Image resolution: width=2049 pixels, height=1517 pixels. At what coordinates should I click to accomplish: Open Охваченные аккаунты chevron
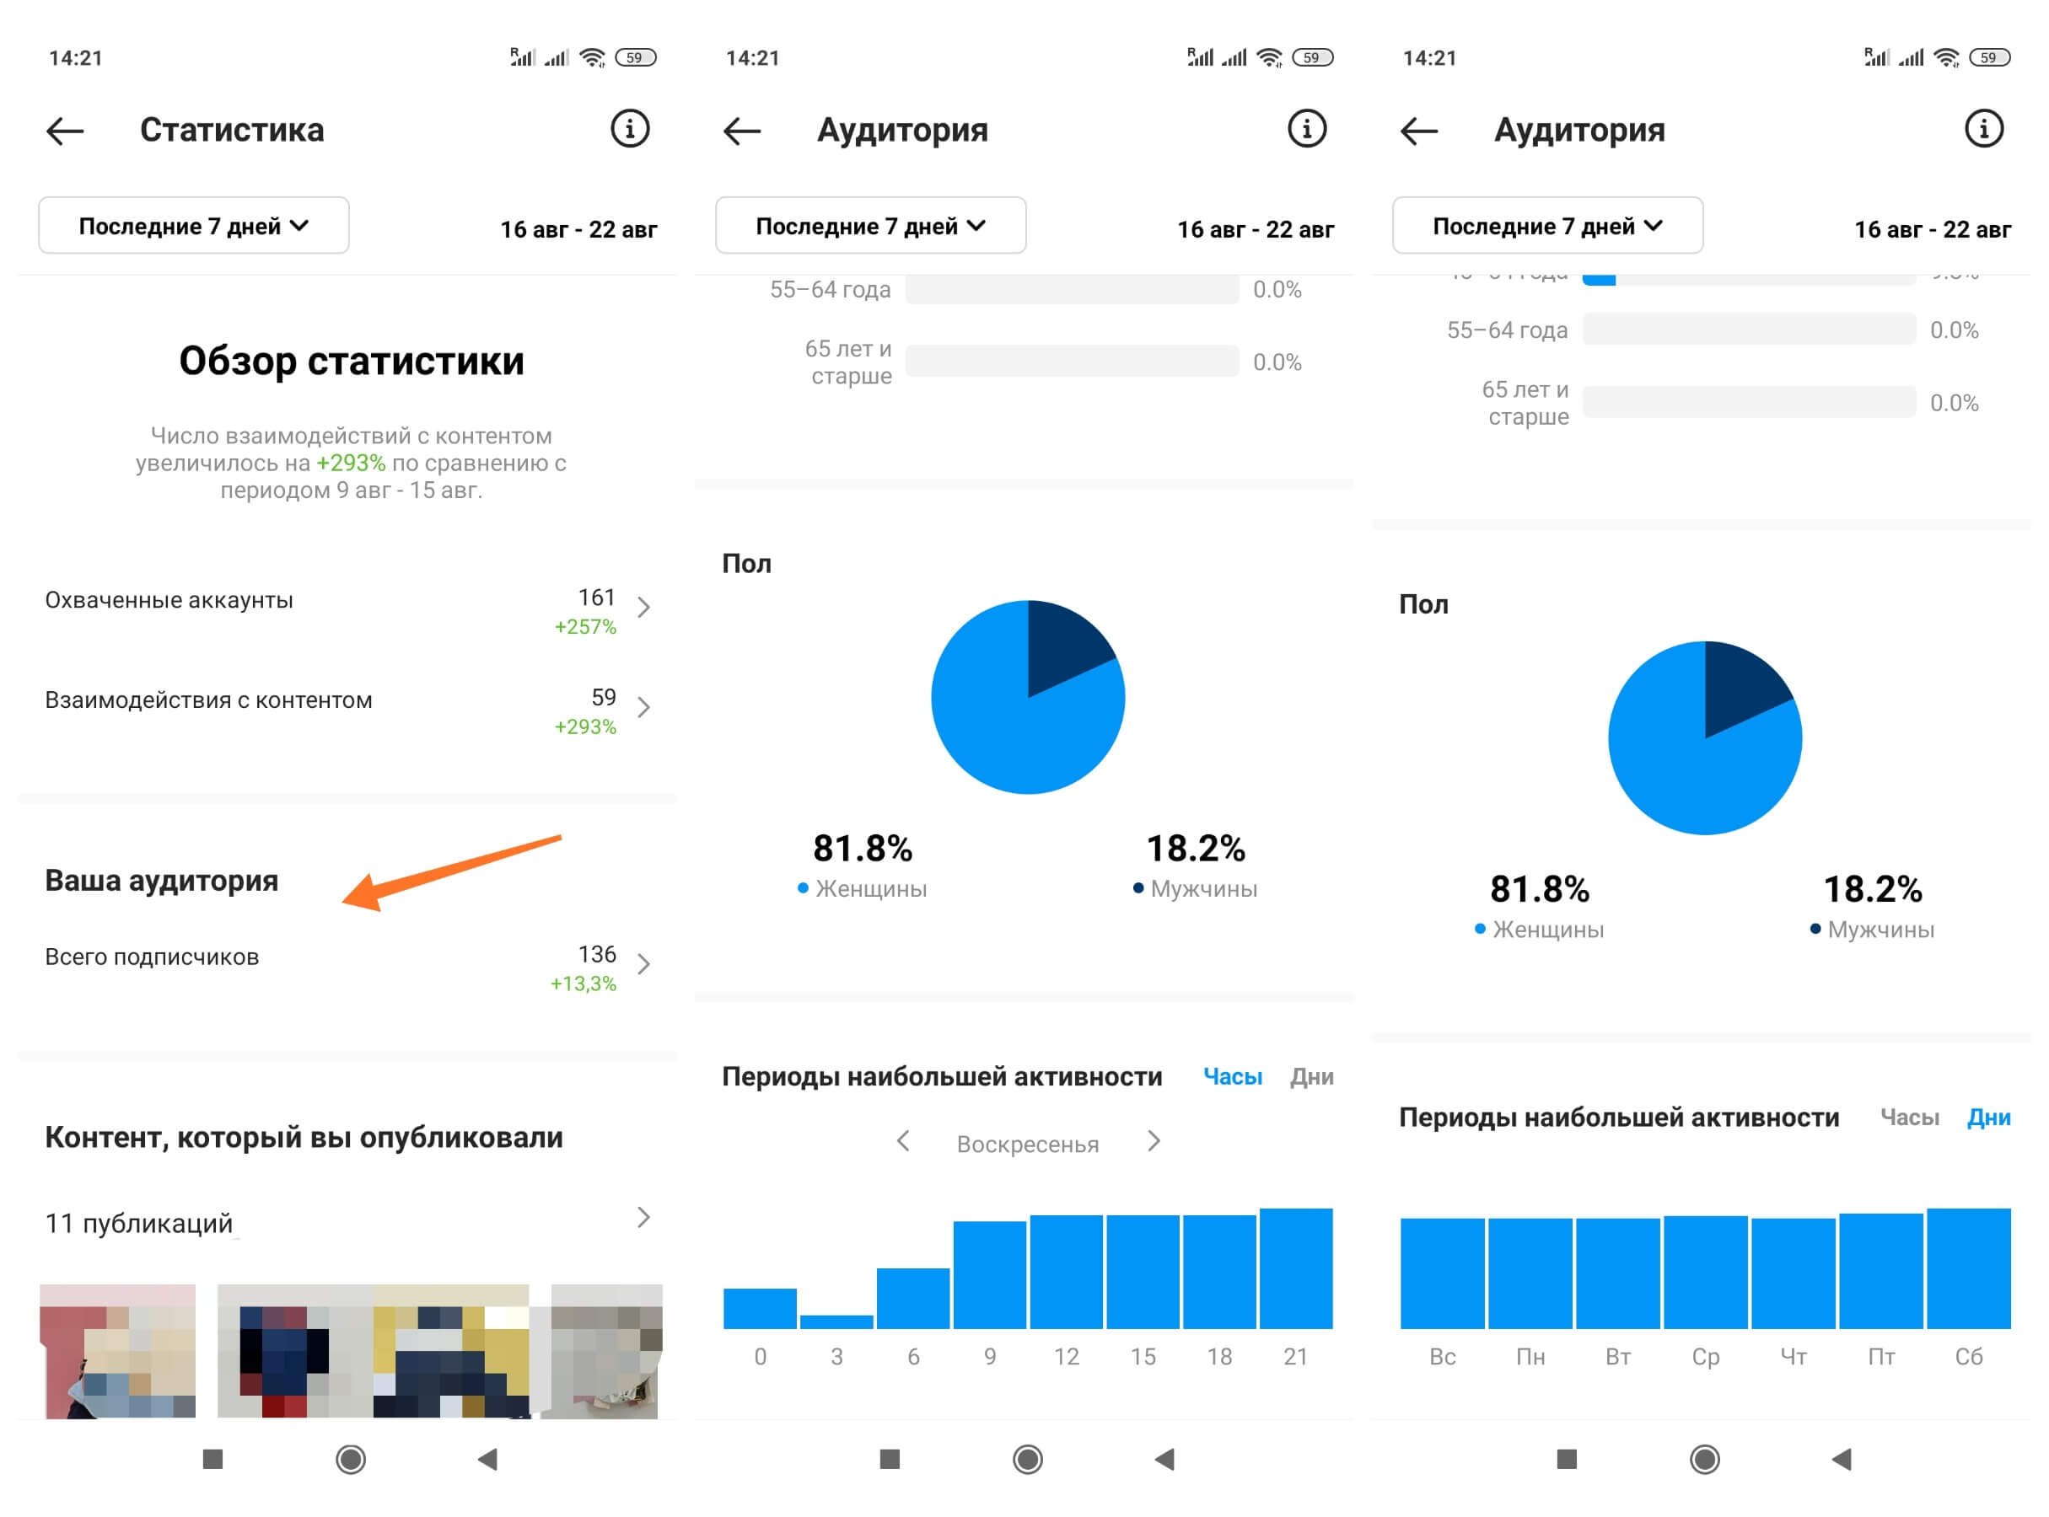644,607
